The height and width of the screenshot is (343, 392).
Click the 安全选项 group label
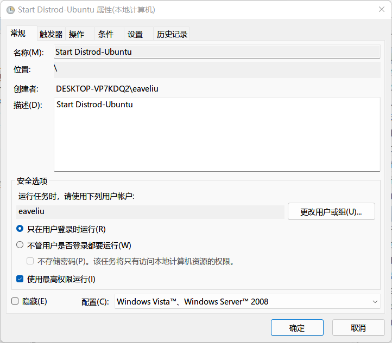[x=32, y=181]
